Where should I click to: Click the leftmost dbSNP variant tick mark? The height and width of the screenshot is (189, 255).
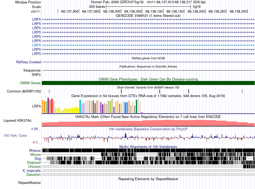(49, 91)
